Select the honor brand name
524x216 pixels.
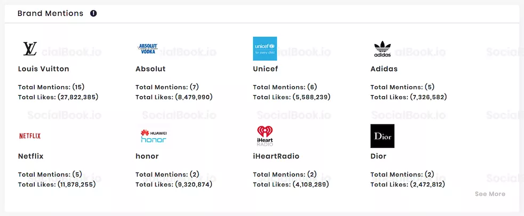point(147,156)
